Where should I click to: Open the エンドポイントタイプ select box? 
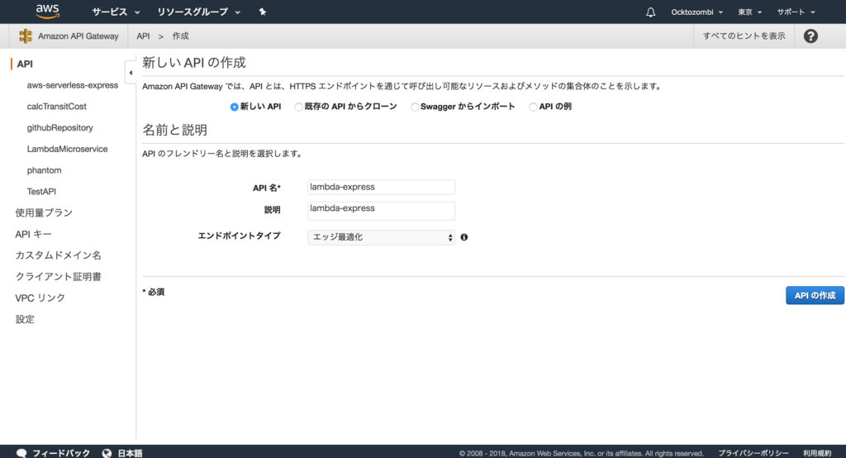point(381,237)
